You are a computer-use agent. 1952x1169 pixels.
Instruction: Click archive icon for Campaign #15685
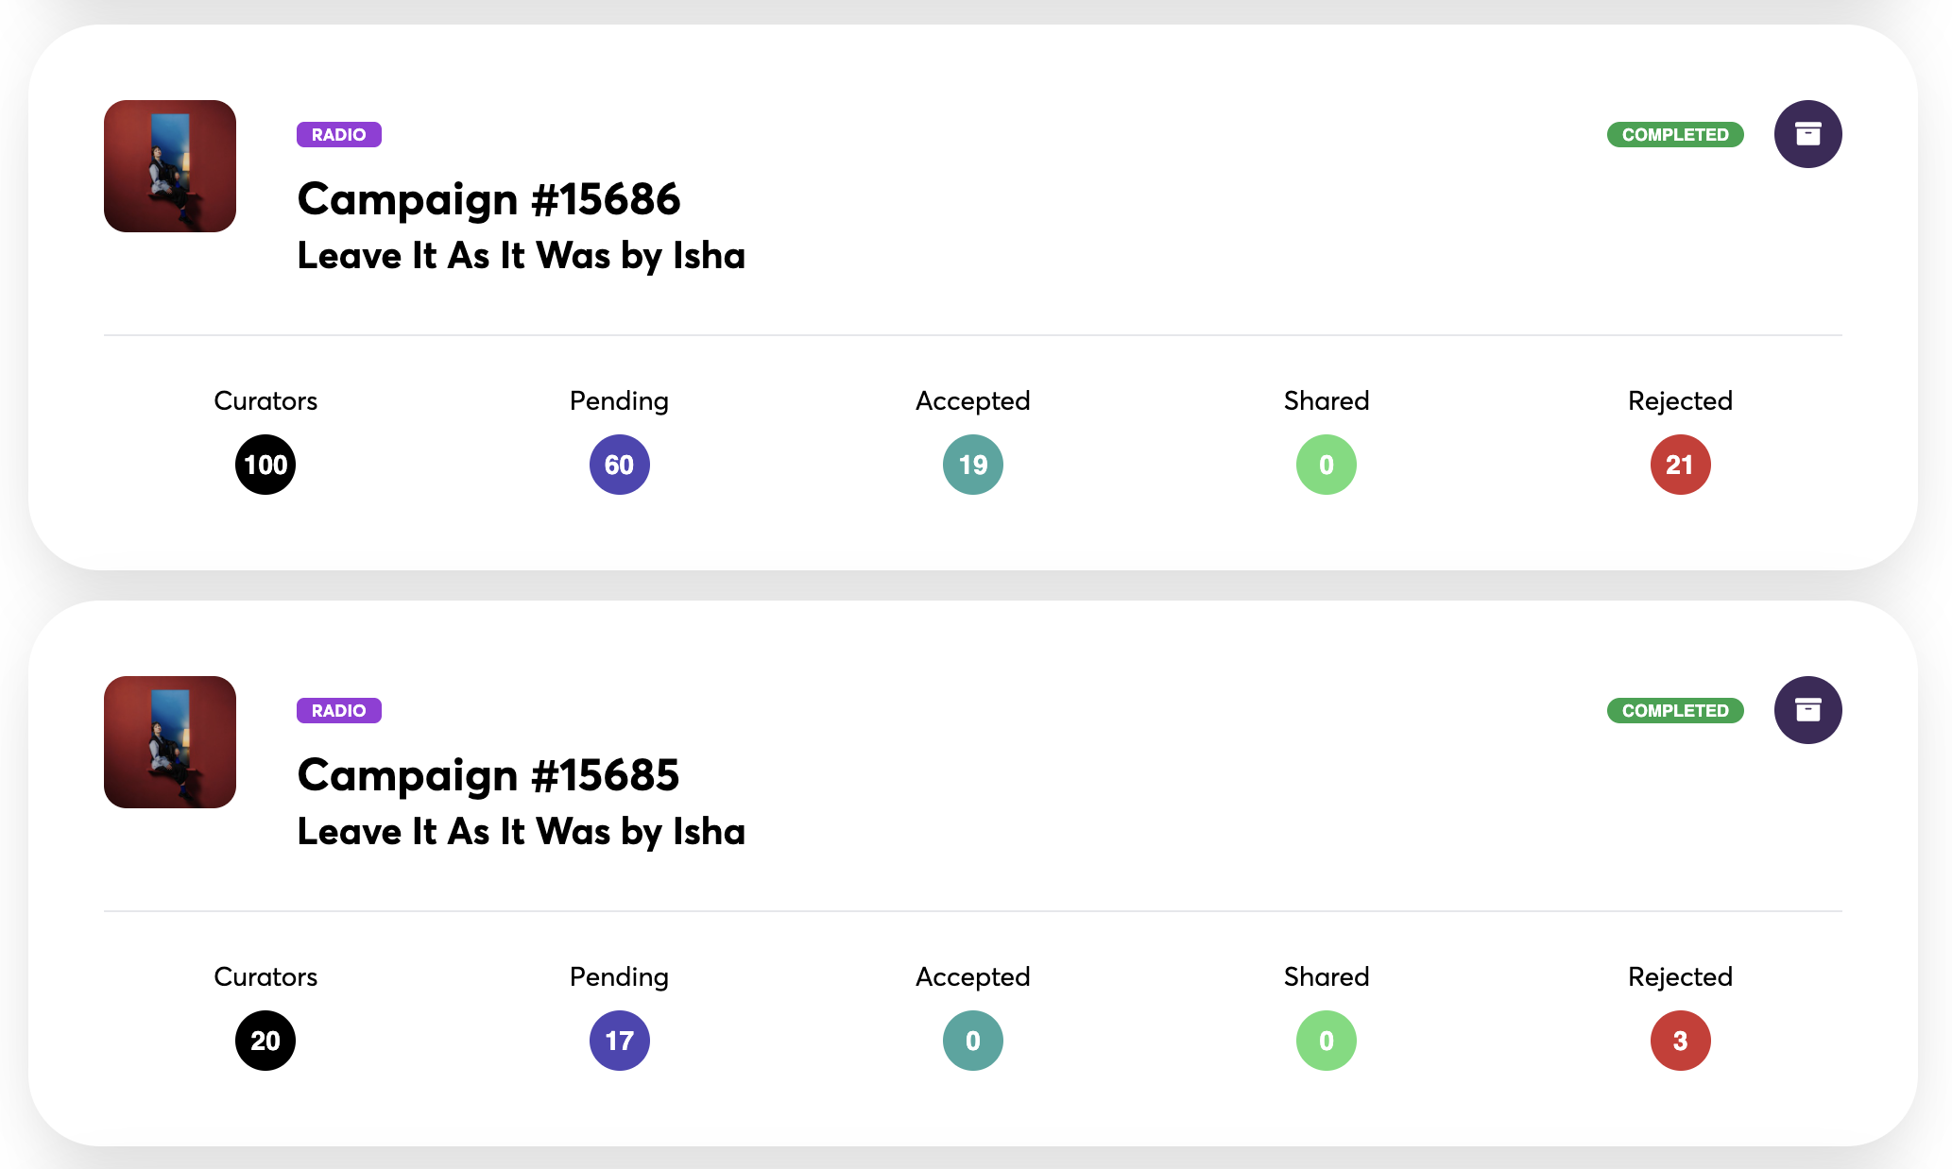(x=1807, y=710)
